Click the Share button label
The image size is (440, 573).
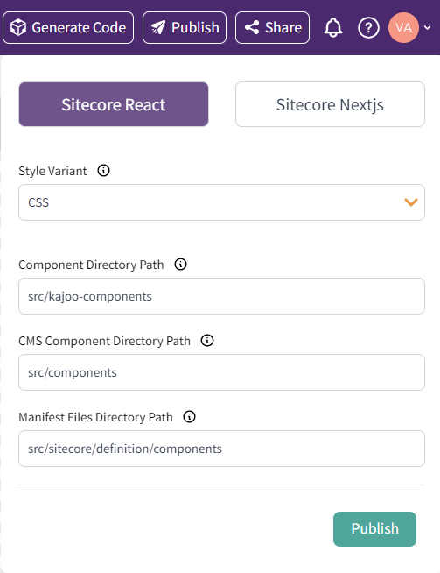[x=283, y=28]
